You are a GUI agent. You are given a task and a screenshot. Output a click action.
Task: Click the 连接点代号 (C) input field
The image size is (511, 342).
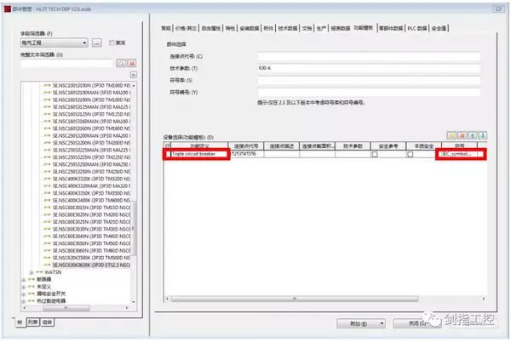click(x=369, y=56)
